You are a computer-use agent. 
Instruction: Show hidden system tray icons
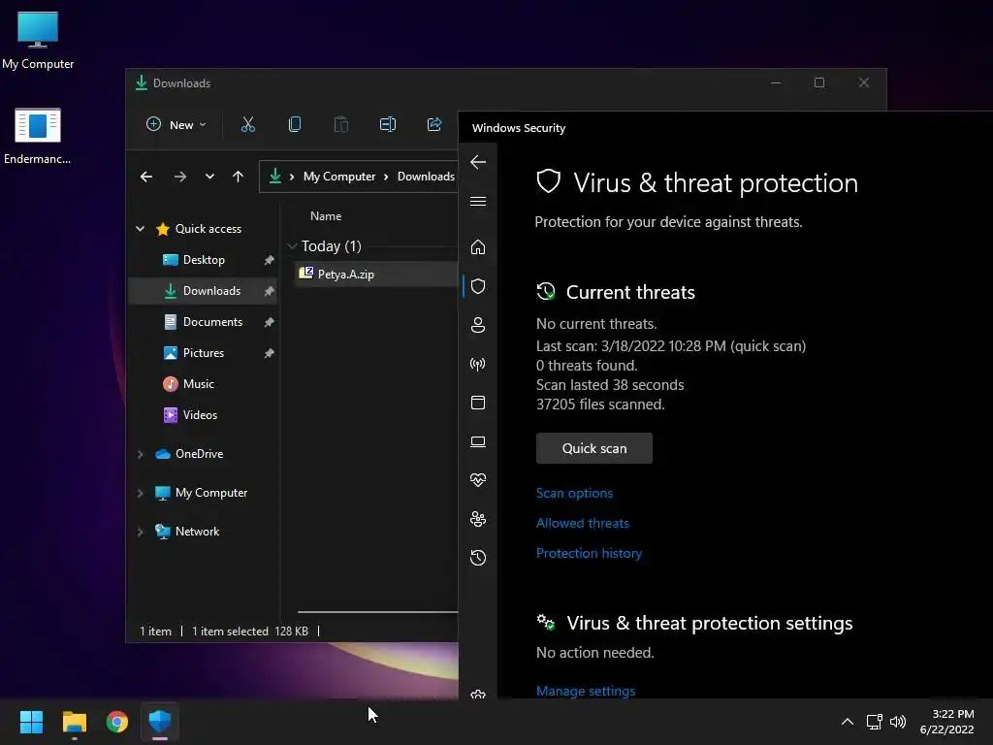tap(848, 722)
